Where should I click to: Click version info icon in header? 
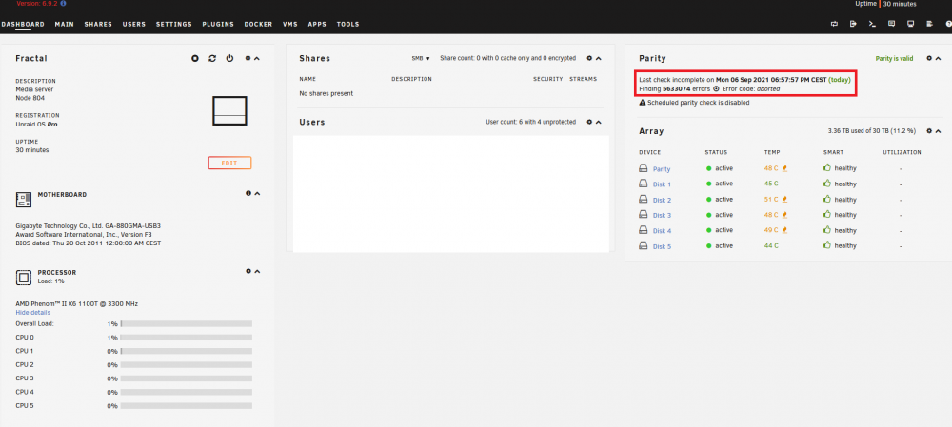tap(64, 4)
